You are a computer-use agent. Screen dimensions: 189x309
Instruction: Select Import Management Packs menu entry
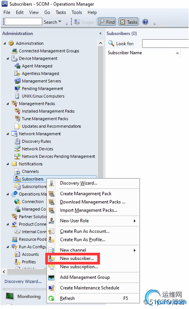click(x=93, y=210)
